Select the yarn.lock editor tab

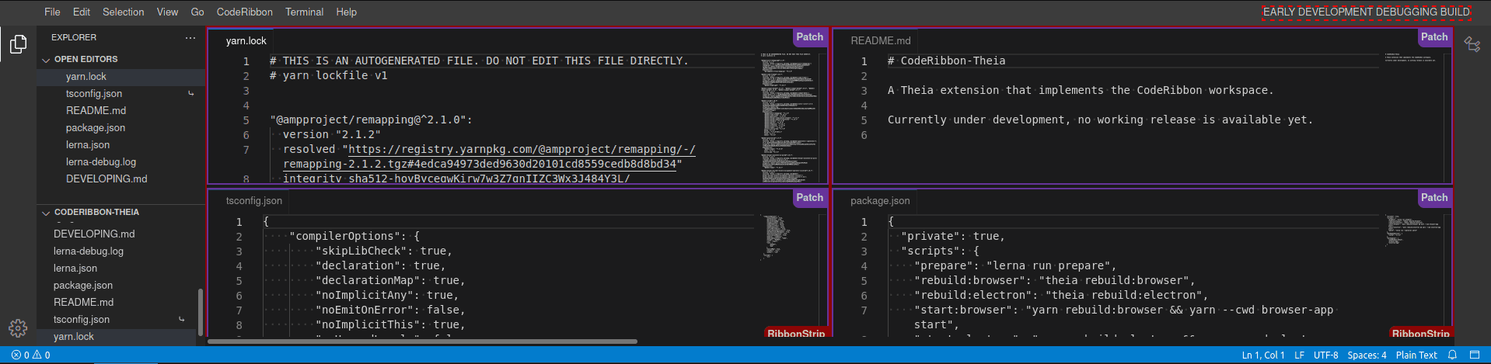point(246,40)
